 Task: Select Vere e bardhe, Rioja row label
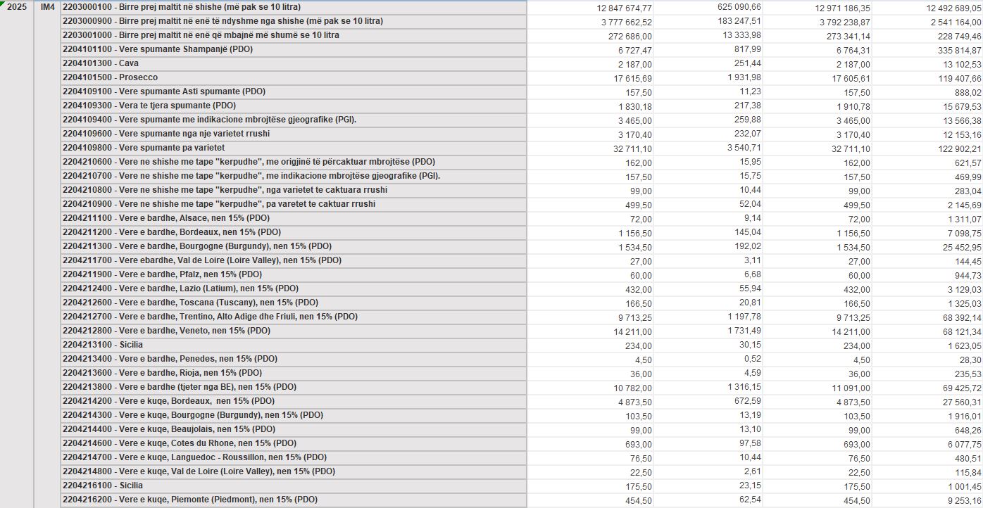162,373
